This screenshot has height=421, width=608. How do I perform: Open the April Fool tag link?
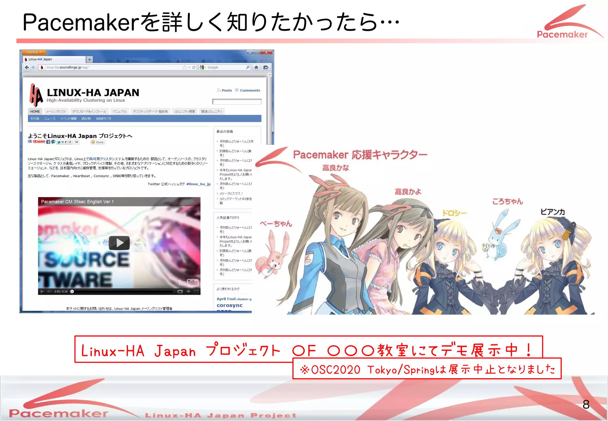tap(226, 299)
